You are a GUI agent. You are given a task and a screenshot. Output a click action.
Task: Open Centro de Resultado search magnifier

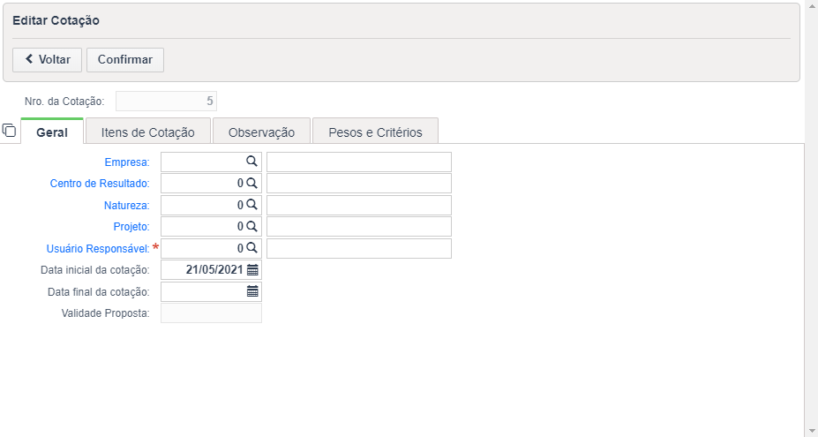(x=252, y=183)
